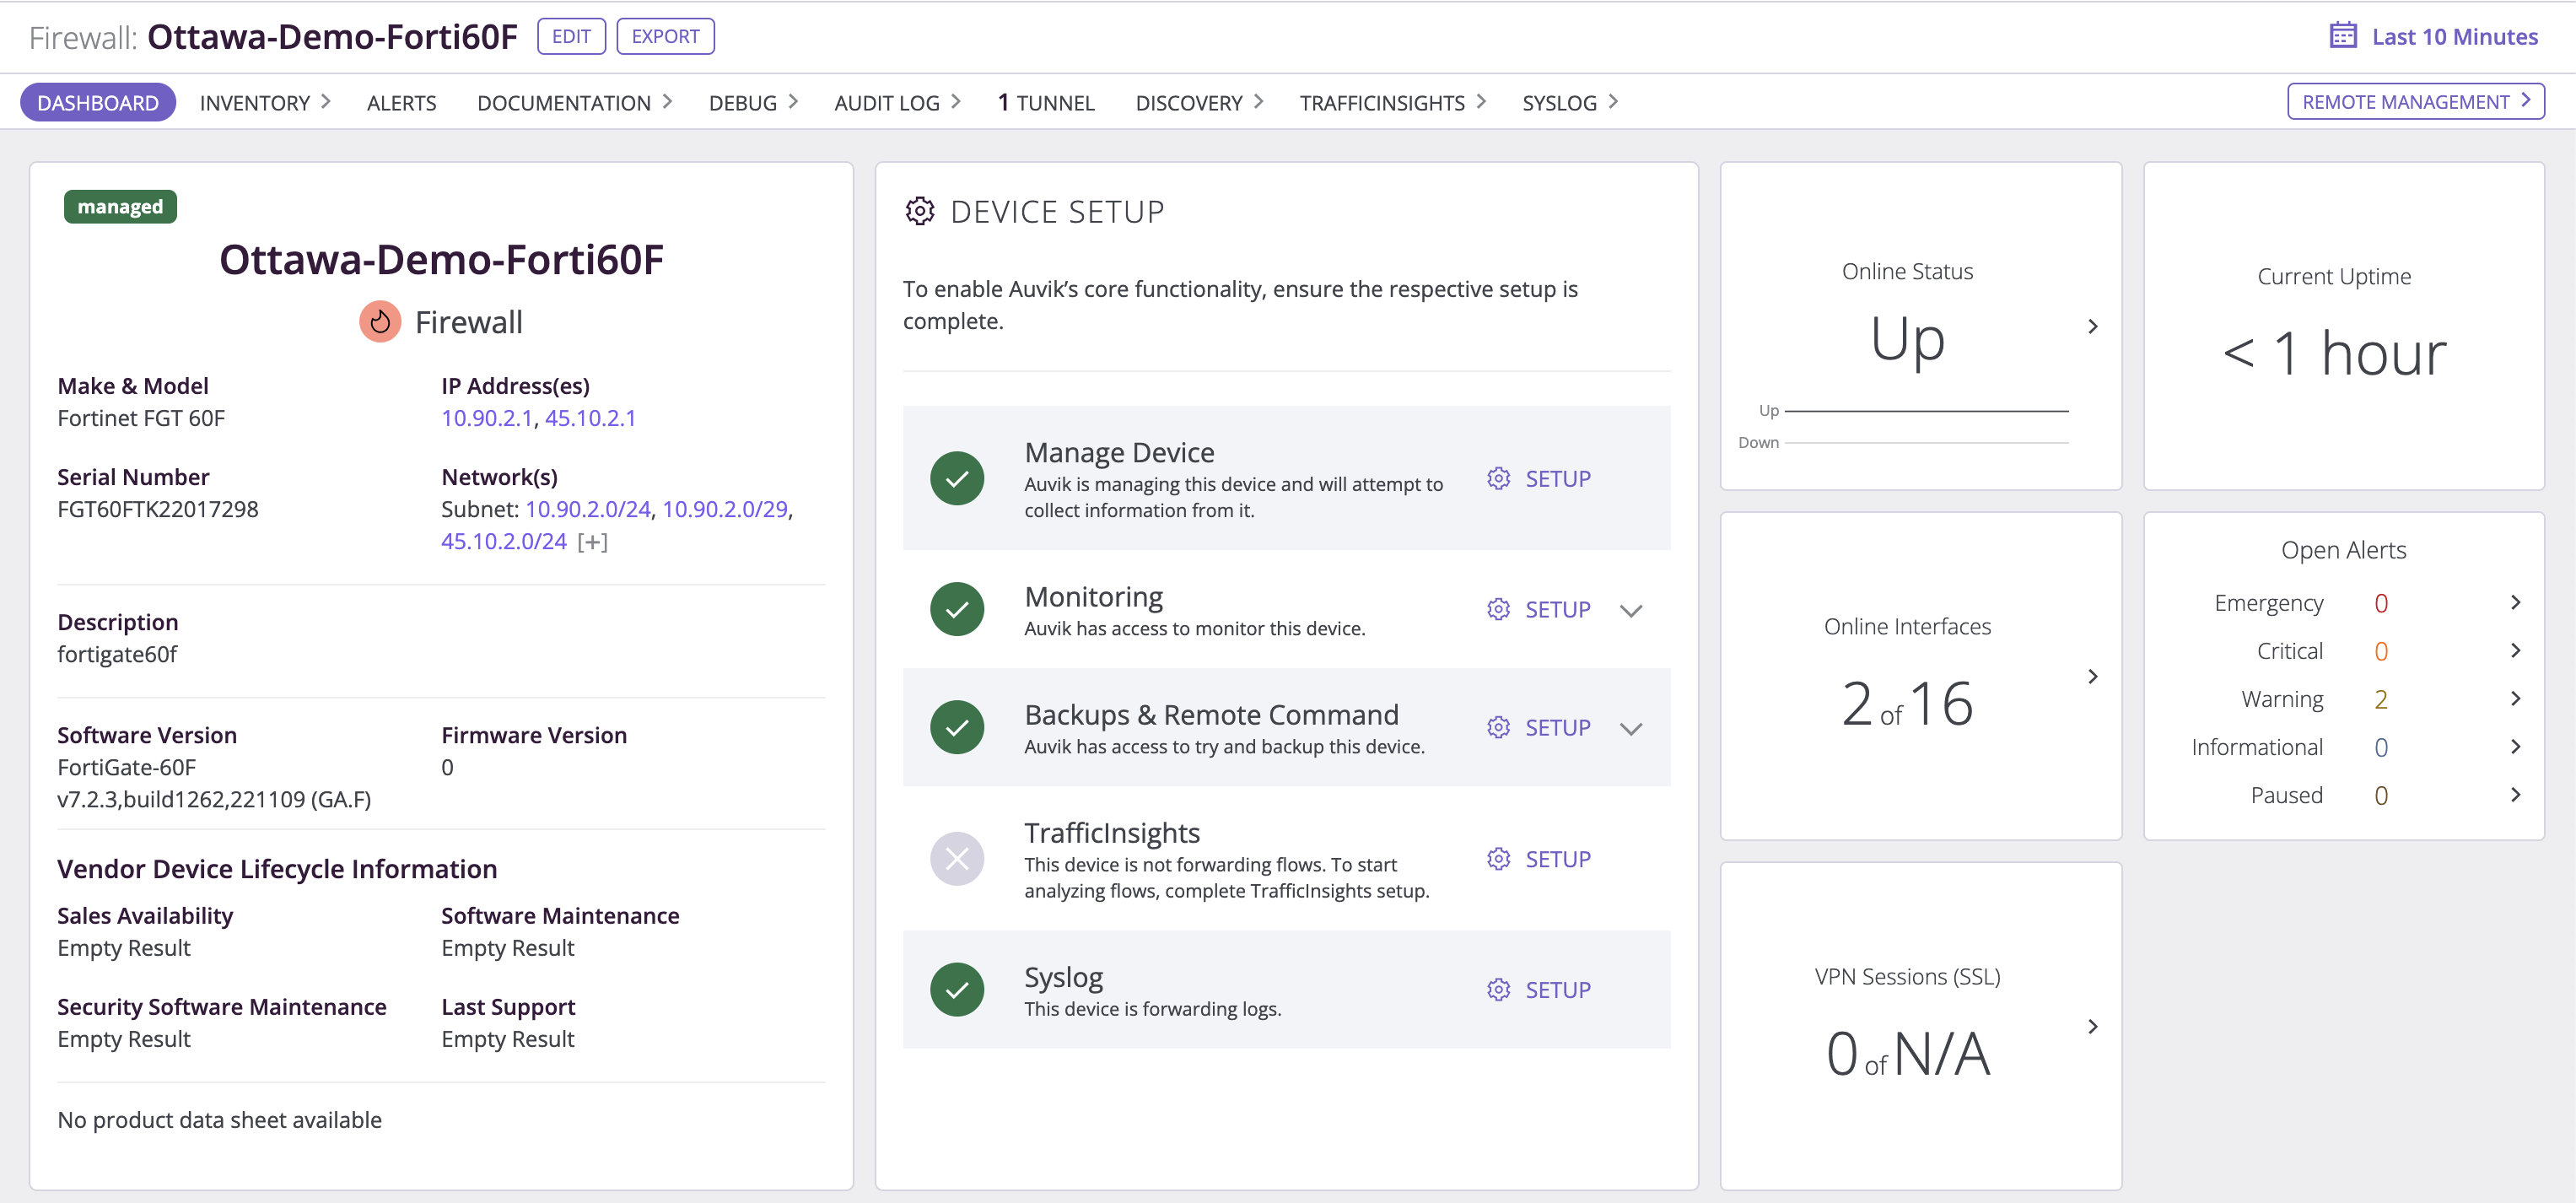The image size is (2576, 1203).
Task: Open Warning alerts row arrow
Action: click(2514, 699)
